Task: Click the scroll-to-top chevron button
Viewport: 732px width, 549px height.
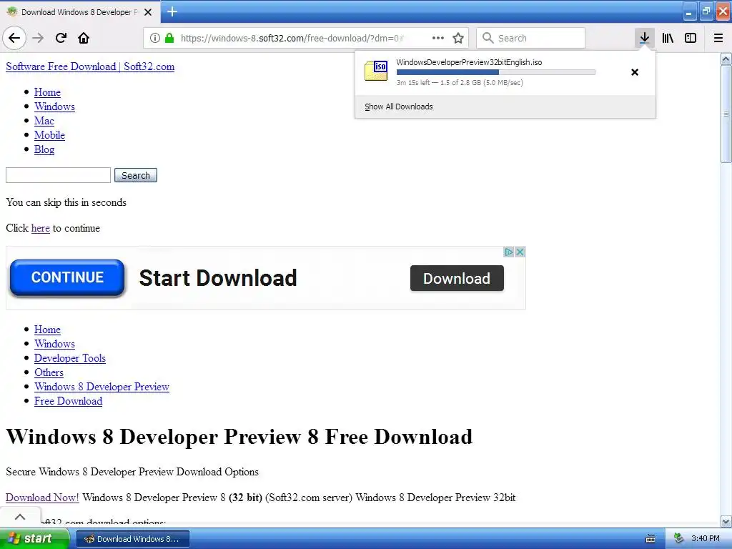Action: [19, 517]
